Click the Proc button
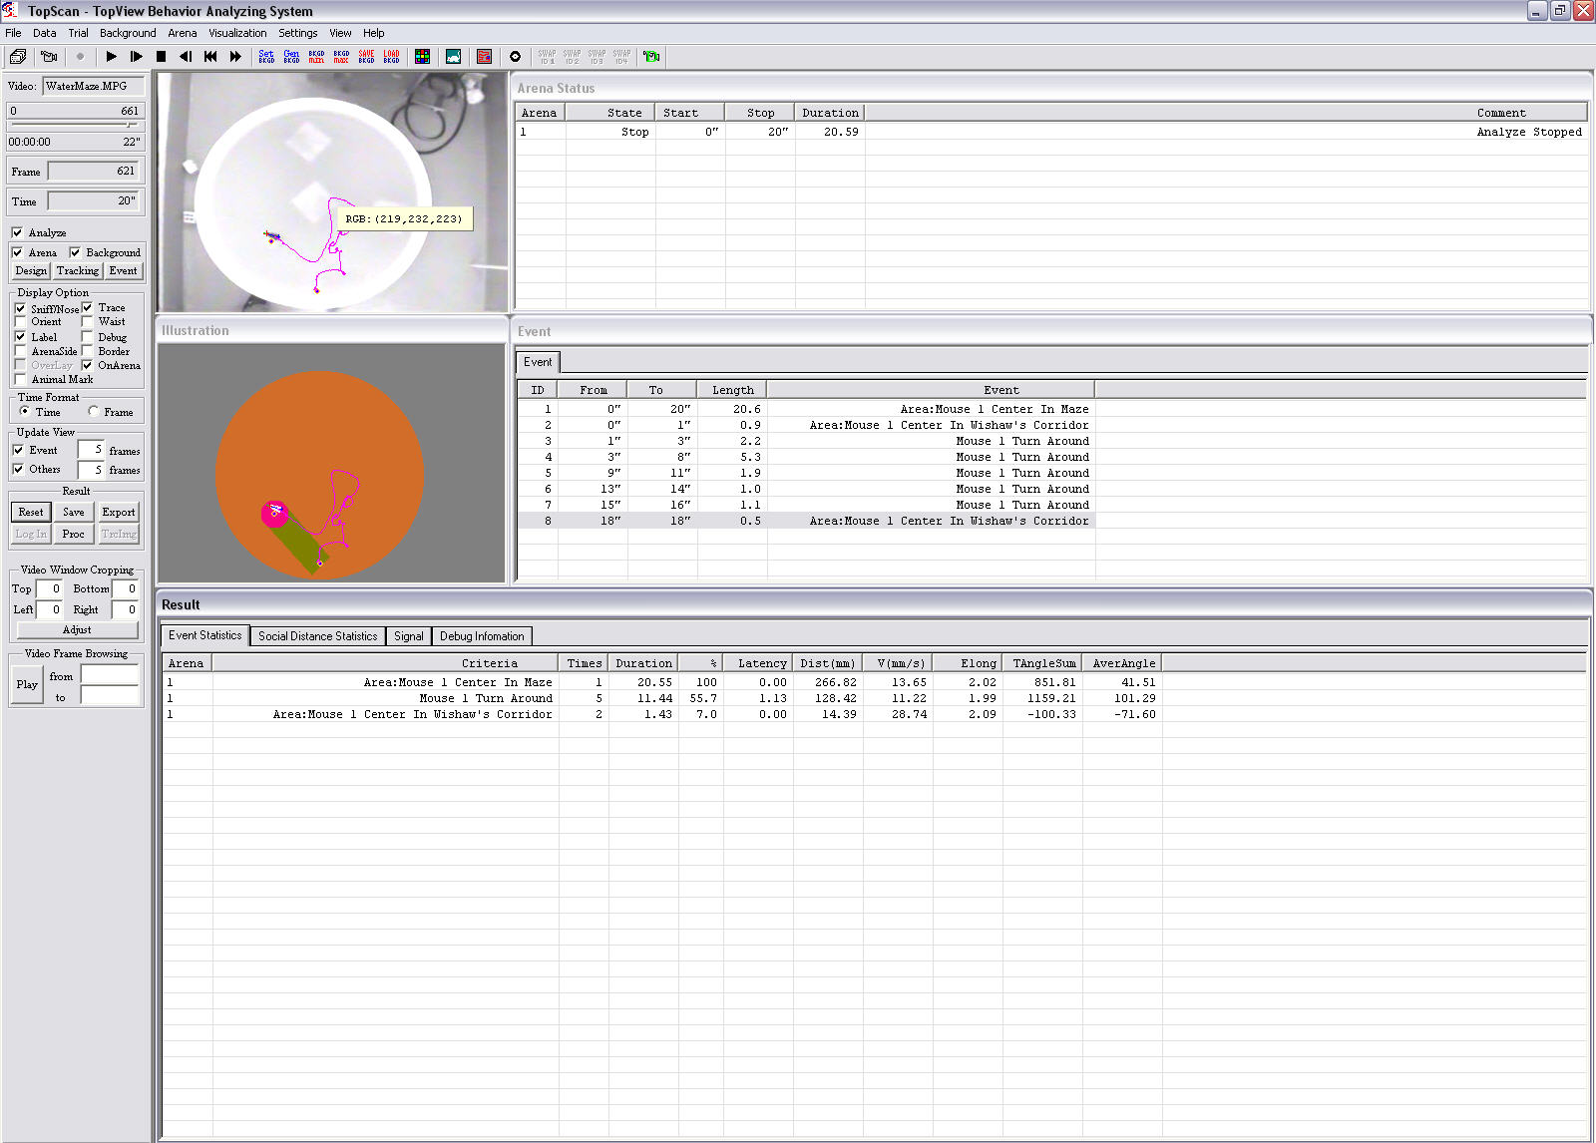Screen dimensions: 1596x1143 point(74,534)
